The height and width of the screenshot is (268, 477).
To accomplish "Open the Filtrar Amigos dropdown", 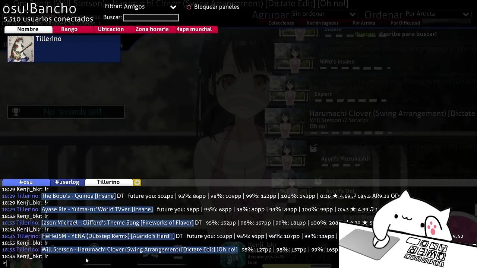I will coord(150,7).
